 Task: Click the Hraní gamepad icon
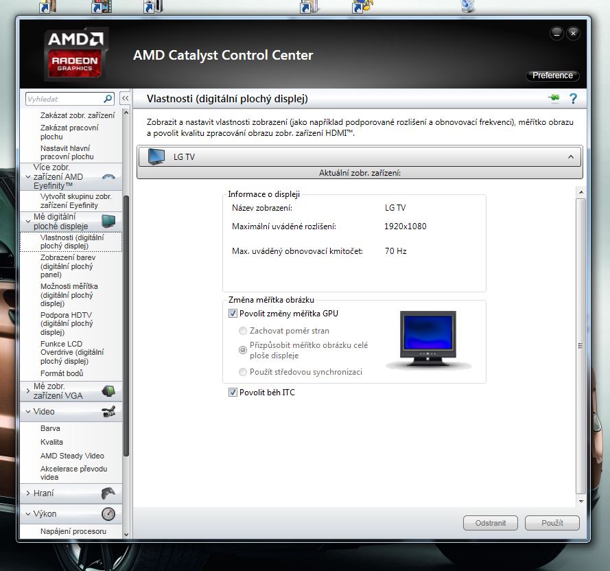coord(108,493)
